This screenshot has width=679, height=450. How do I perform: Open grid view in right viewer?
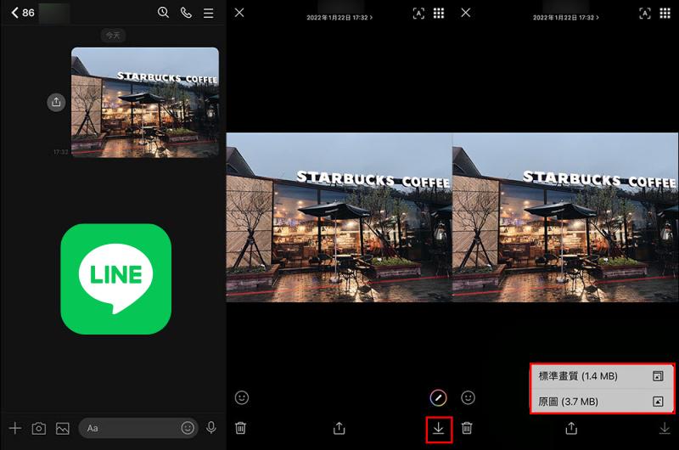[x=665, y=13]
